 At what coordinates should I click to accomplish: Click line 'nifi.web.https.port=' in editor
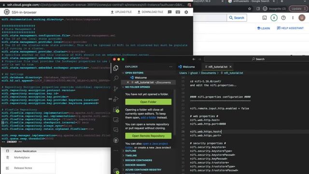tap(206, 135)
